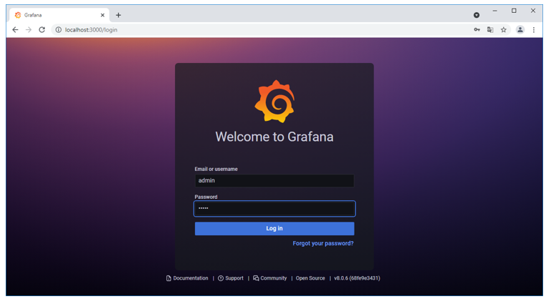Maximize the Chrome window
551x304 pixels.
coord(514,11)
